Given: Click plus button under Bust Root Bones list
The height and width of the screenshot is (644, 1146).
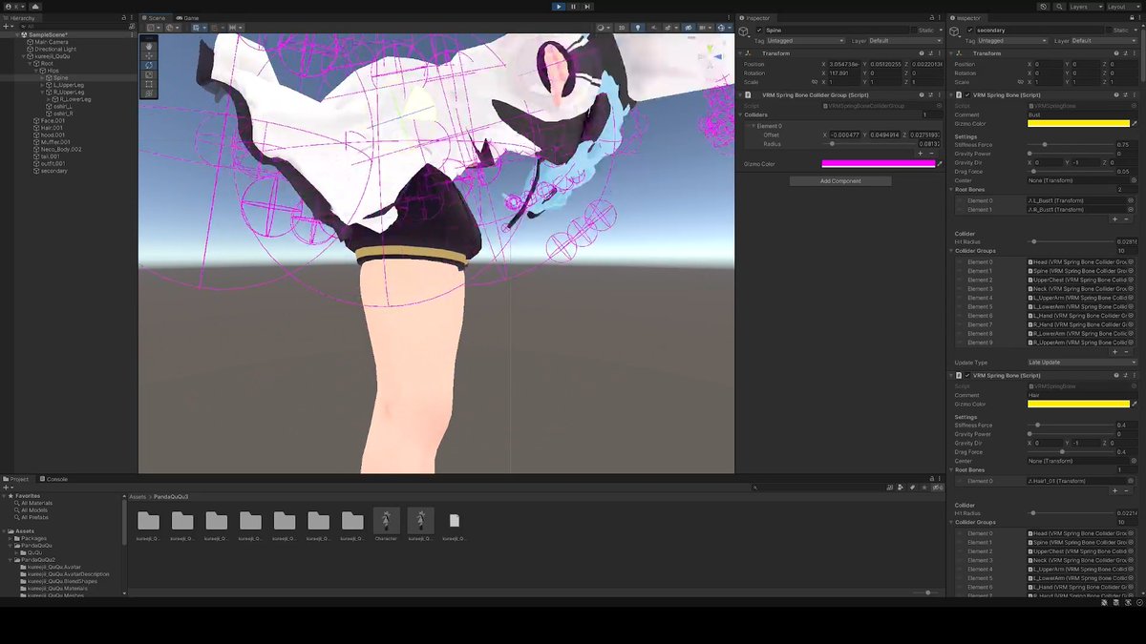Looking at the screenshot, I should pos(1114,219).
